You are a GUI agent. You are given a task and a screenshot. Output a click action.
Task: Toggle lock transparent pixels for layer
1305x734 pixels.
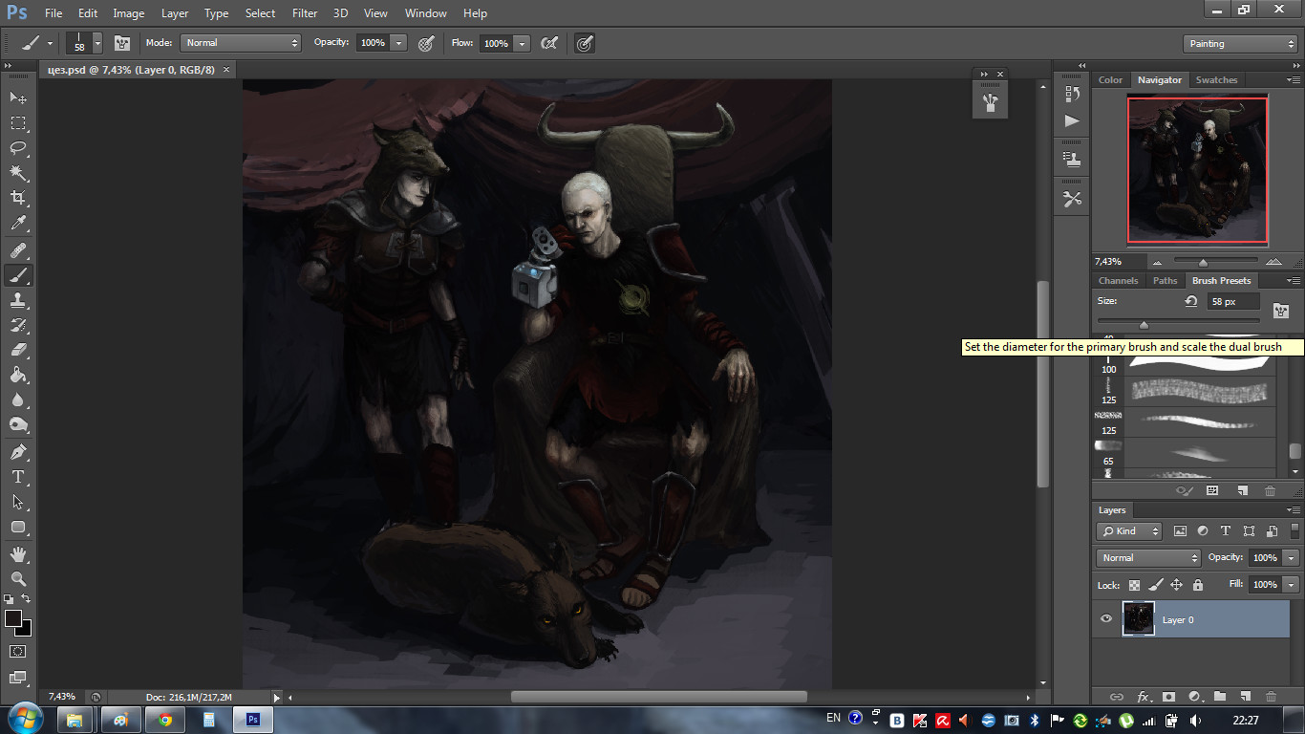tap(1135, 585)
